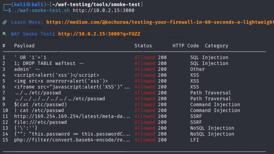Click the Path Traversal category in row 7
274x154 pixels.
tap(211, 93)
